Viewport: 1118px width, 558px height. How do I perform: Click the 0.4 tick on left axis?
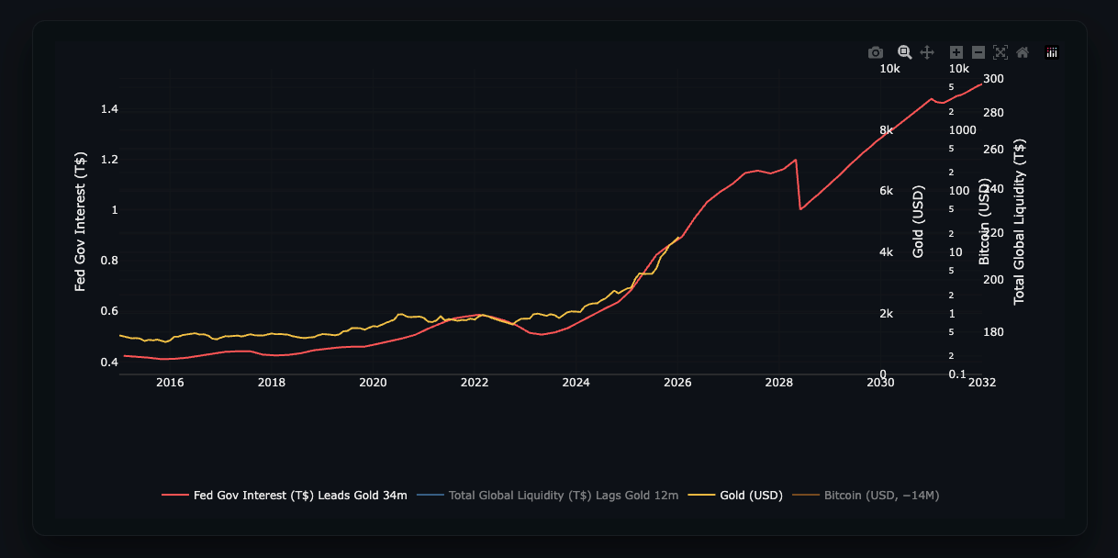(x=109, y=362)
